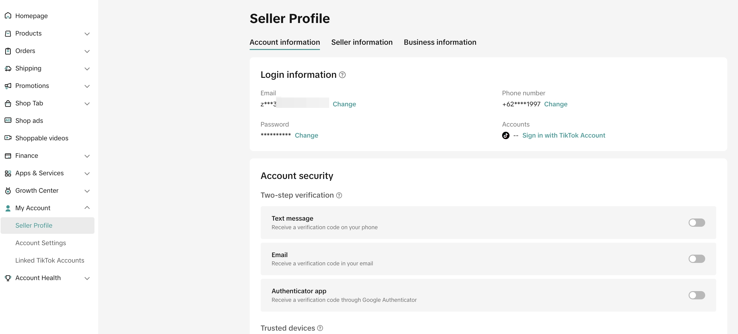Click the TikTok logo under Accounts
Image resolution: width=738 pixels, height=334 pixels.
point(505,135)
